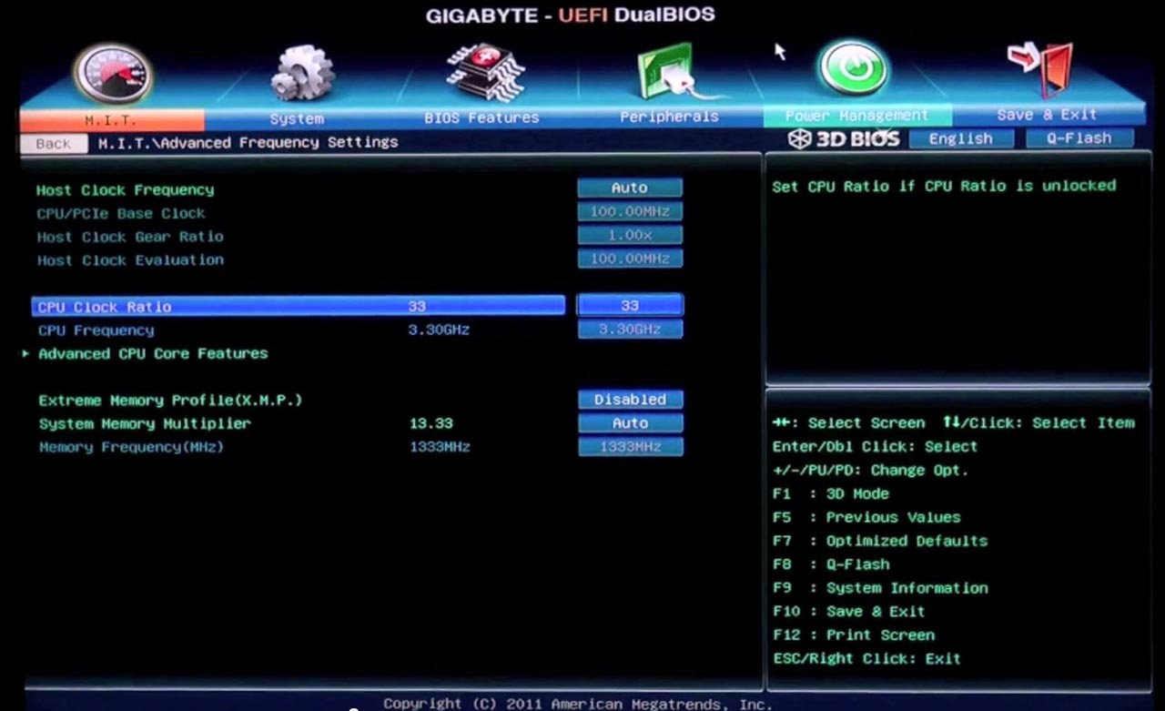This screenshot has height=711, width=1165.
Task: Edit the CPU Clock Ratio 33 value box
Action: (630, 306)
